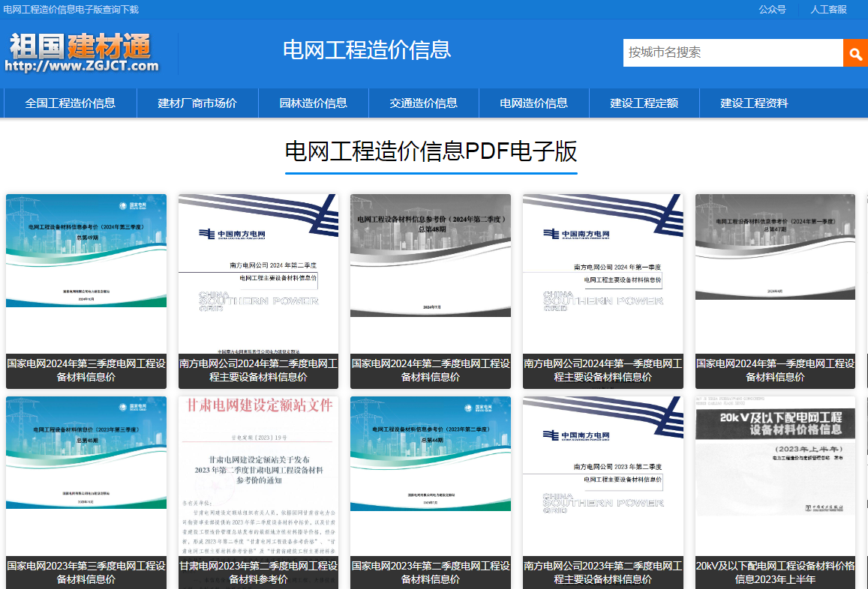Open the 园林造价信息 nav tab
The width and height of the screenshot is (868, 589).
click(x=314, y=103)
